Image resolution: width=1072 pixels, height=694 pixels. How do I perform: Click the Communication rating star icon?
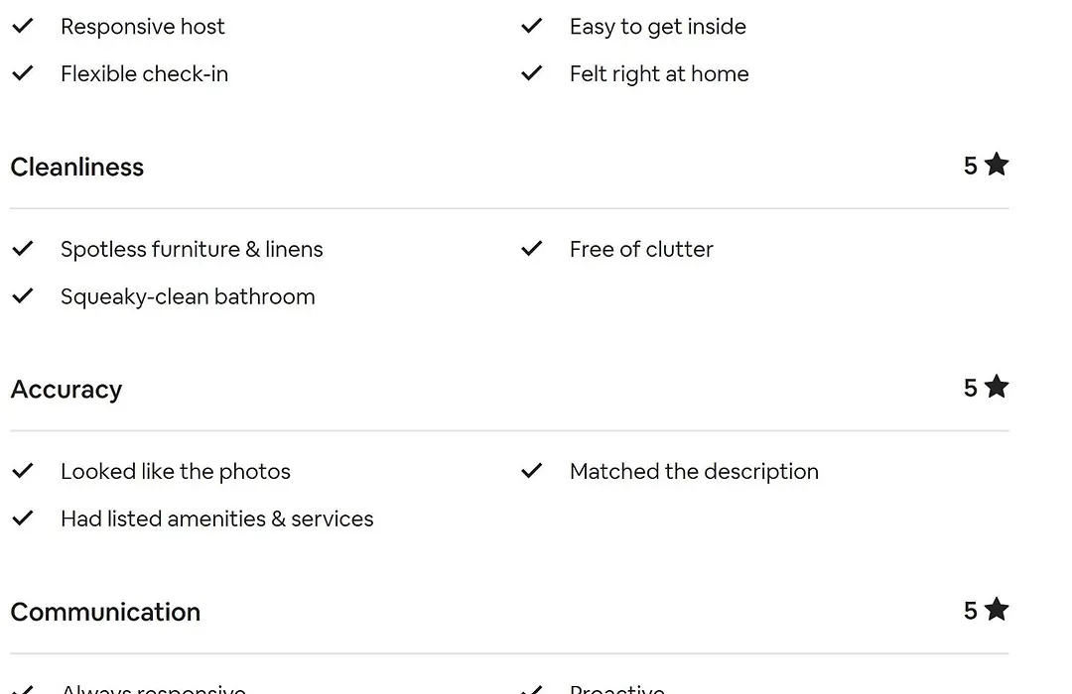pyautogui.click(x=997, y=610)
